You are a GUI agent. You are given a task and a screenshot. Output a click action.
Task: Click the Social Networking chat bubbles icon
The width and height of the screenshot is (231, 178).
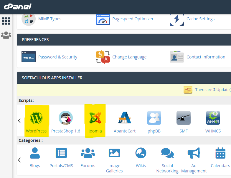point(167,153)
